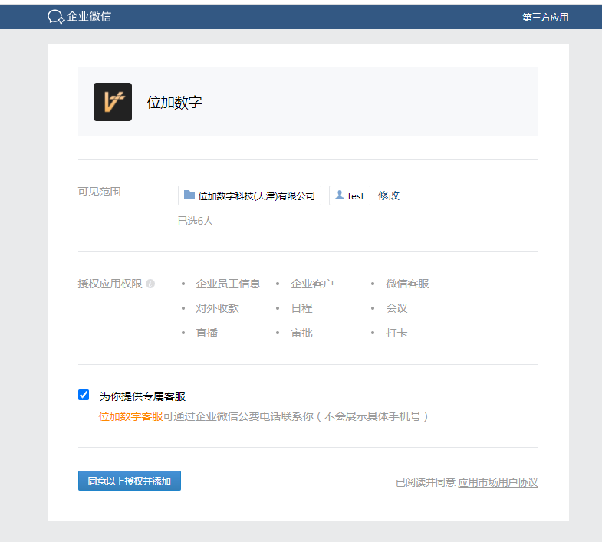
Task: Click the 位加数字客服 orange link text
Action: (130, 416)
